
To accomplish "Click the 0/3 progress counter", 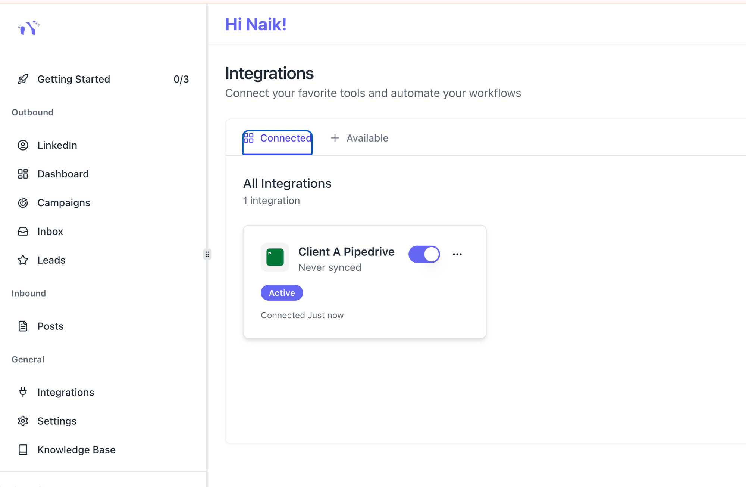I will [181, 79].
